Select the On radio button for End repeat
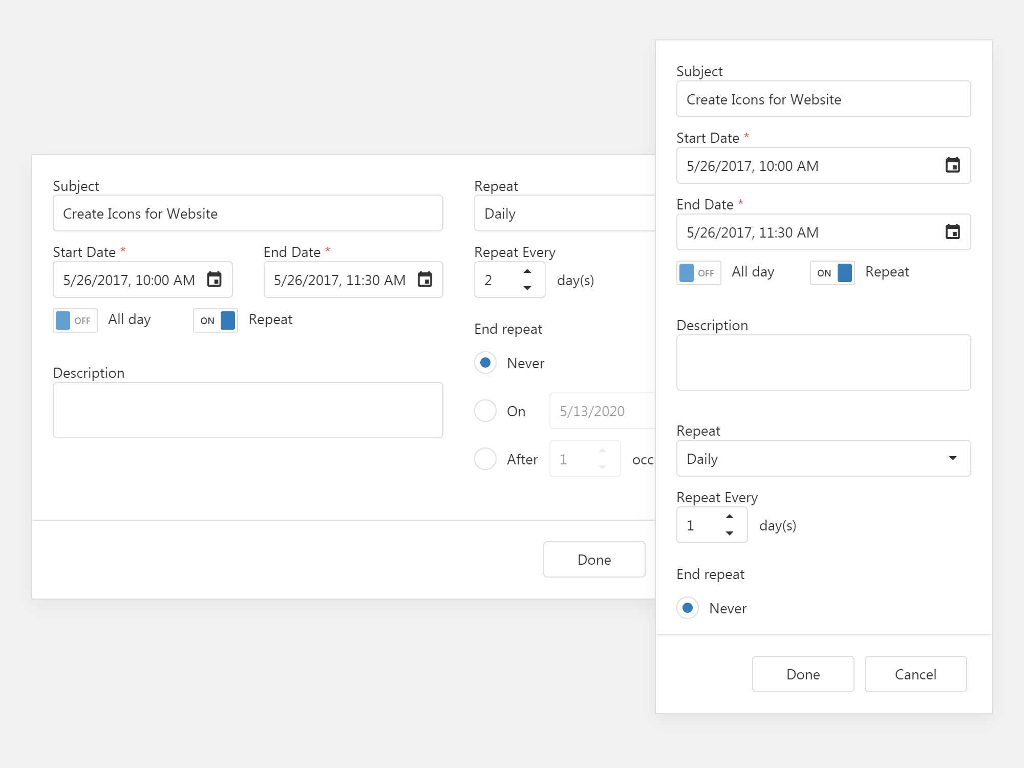Image resolution: width=1024 pixels, height=768 pixels. click(x=484, y=412)
